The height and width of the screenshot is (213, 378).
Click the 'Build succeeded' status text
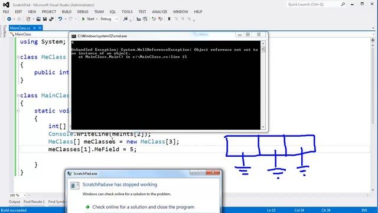tap(14, 211)
